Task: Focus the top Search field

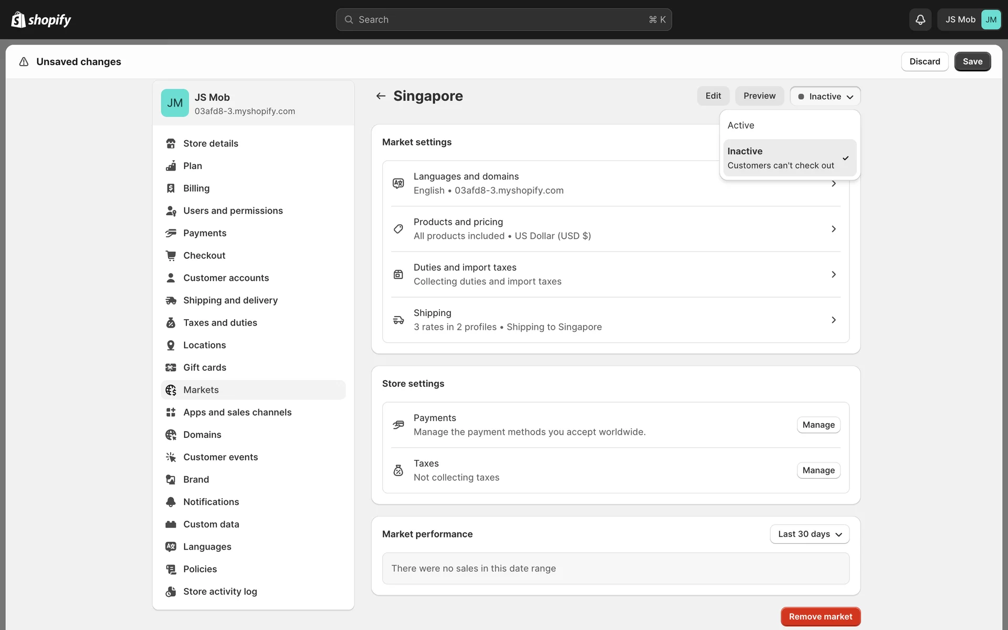Action: 503,19
